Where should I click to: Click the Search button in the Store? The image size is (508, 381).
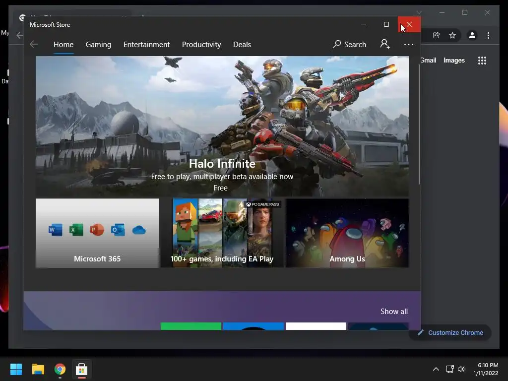click(x=350, y=44)
